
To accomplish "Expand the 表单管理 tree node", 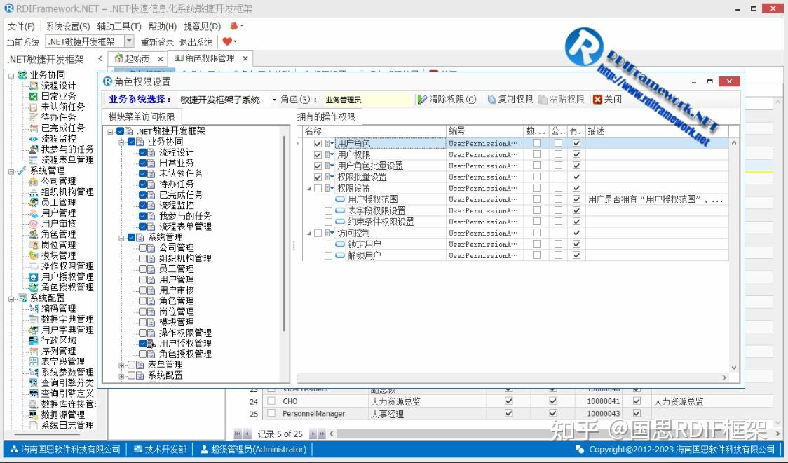I will coord(123,365).
